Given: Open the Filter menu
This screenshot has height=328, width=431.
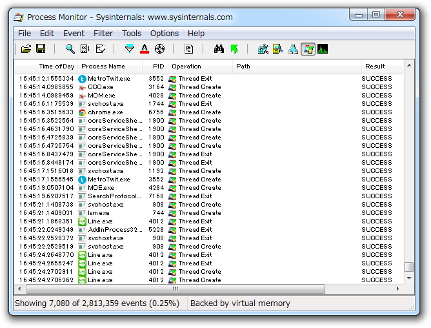Looking at the screenshot, I should click(x=103, y=34).
